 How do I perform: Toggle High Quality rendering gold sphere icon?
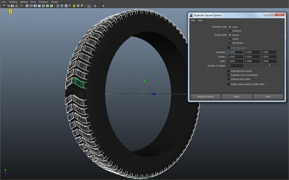82,6
